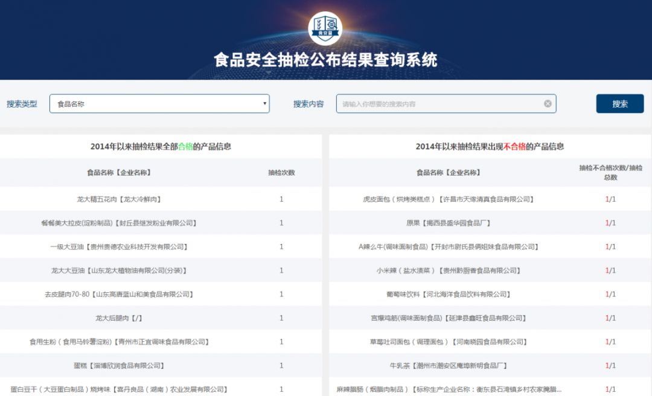Click the qualified products table title banner
This screenshot has height=396, width=652.
pyautogui.click(x=161, y=146)
